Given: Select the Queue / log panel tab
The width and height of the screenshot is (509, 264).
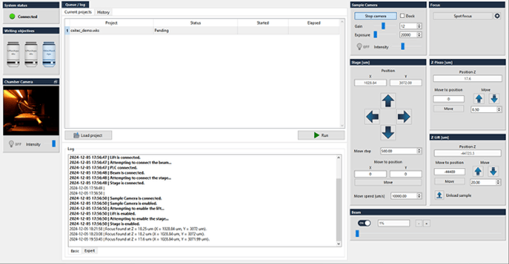Looking at the screenshot, I should pyautogui.click(x=75, y=5).
